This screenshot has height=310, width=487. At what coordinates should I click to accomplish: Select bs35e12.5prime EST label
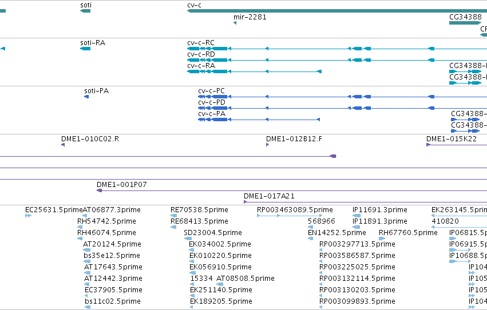coord(112,256)
